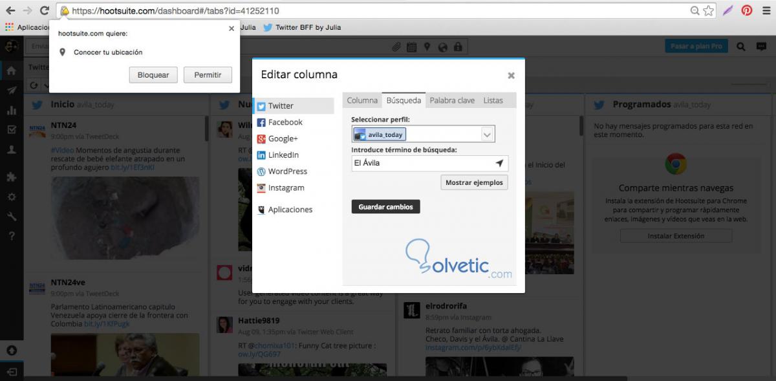Click the attachment paperclip icon in composer
Viewport: 776px width, 381px height.
397,47
